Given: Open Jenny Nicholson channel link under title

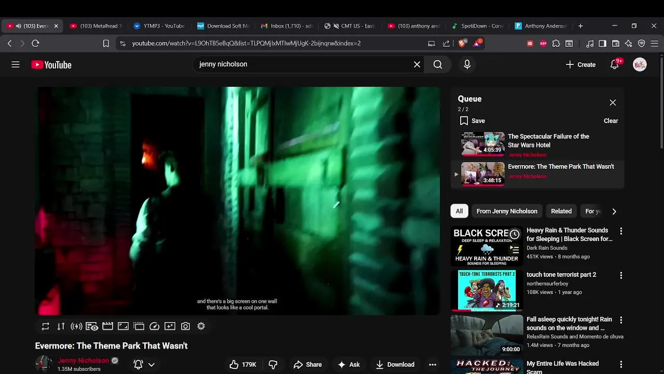Looking at the screenshot, I should click(x=84, y=360).
